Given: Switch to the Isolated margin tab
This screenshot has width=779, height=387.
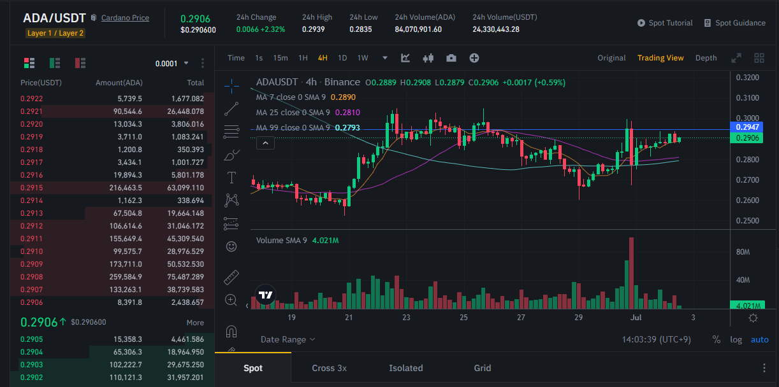Looking at the screenshot, I should 406,368.
